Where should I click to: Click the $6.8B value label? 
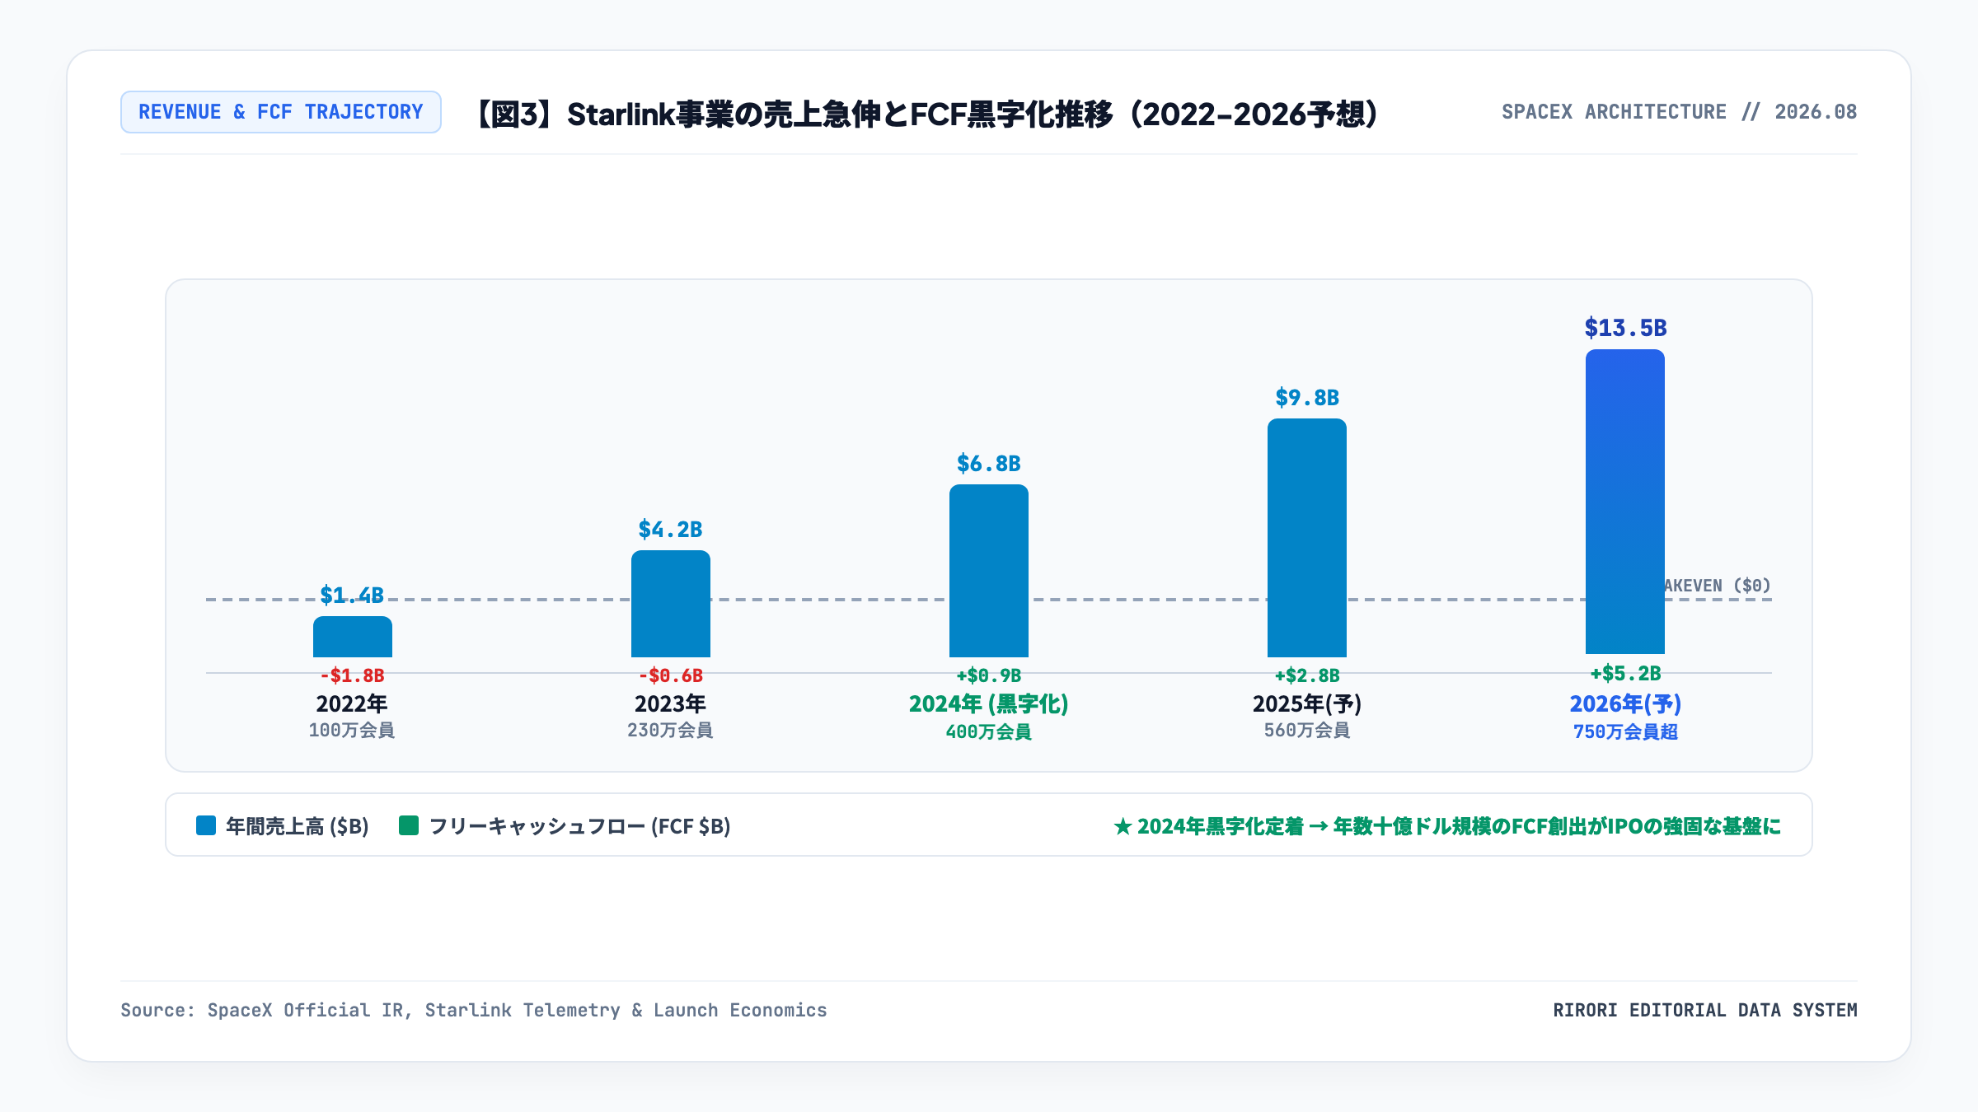(989, 463)
